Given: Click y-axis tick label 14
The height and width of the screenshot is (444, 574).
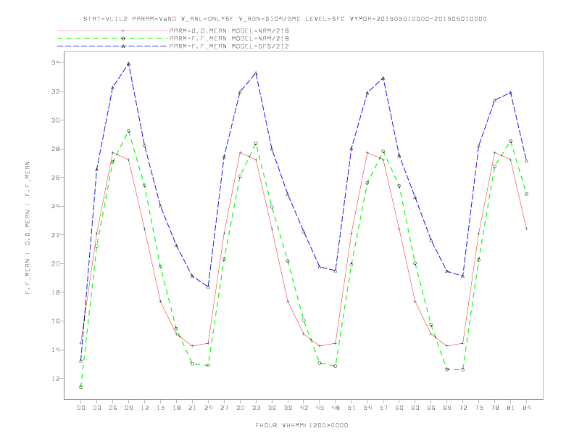Looking at the screenshot, I should 56,350.
